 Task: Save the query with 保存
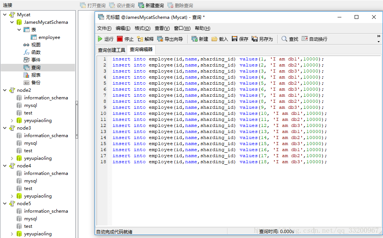(x=240, y=39)
